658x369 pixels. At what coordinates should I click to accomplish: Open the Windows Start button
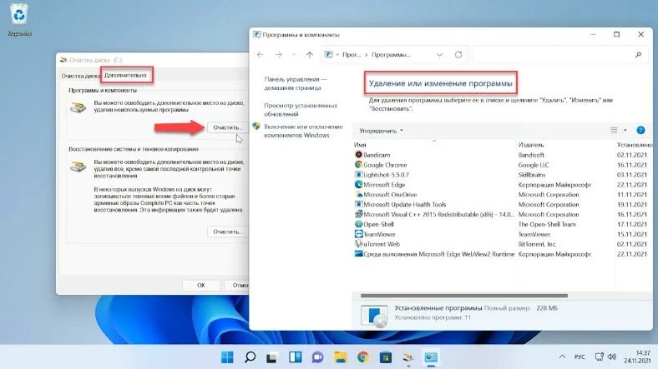point(227,357)
